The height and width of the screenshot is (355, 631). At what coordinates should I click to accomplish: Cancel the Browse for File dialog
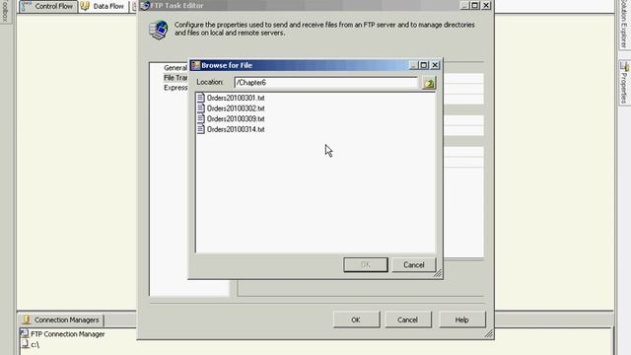[x=414, y=264]
